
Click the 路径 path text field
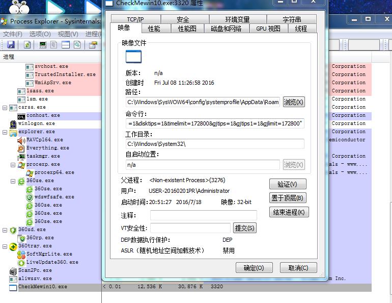coord(203,102)
